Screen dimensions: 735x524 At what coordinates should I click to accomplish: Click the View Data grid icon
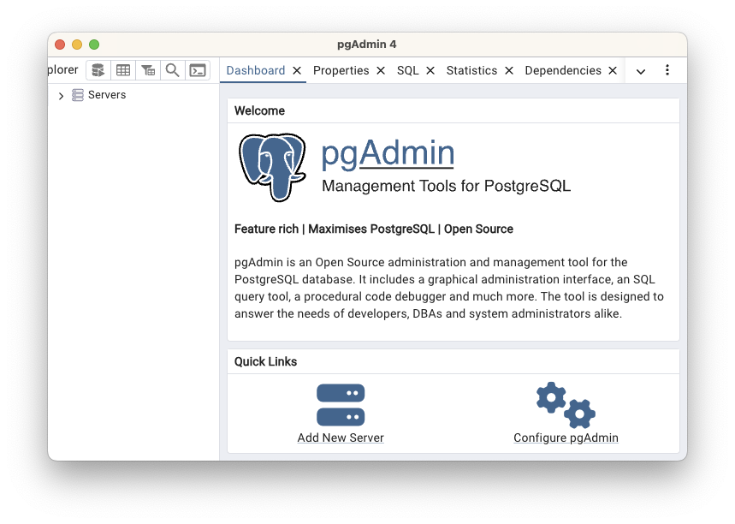pos(122,69)
